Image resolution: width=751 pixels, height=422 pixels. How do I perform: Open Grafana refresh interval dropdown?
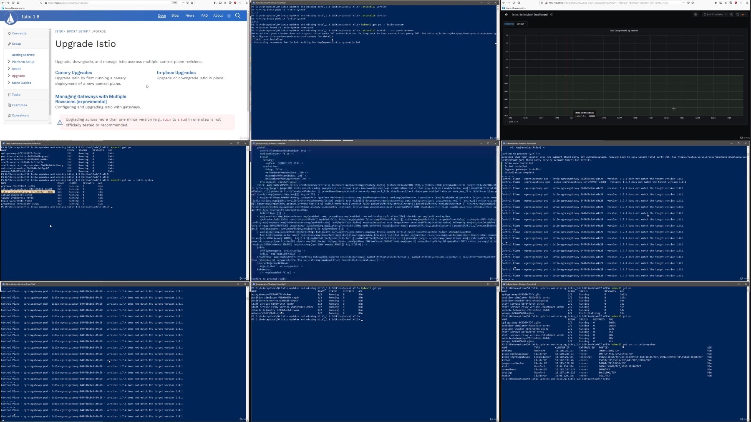coord(743,15)
